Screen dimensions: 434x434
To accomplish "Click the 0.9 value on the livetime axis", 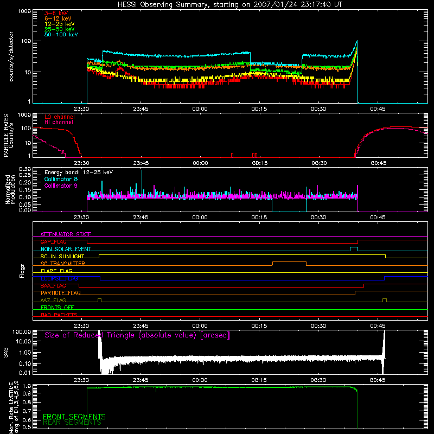I will pyautogui.click(x=28, y=393).
